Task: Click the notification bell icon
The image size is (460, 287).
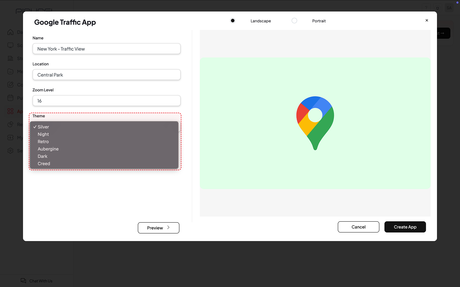Action: click(x=438, y=8)
